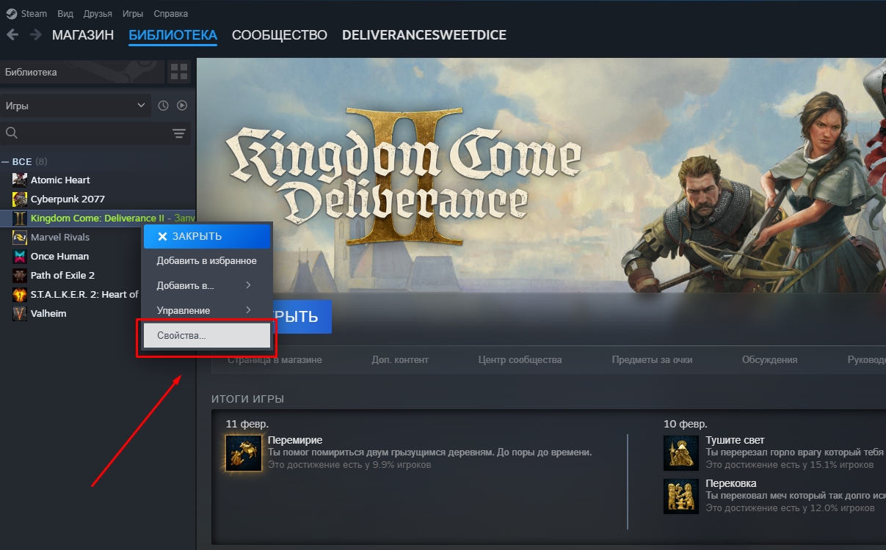886x550 pixels.
Task: Select the Once Human game icon
Action: 20,256
